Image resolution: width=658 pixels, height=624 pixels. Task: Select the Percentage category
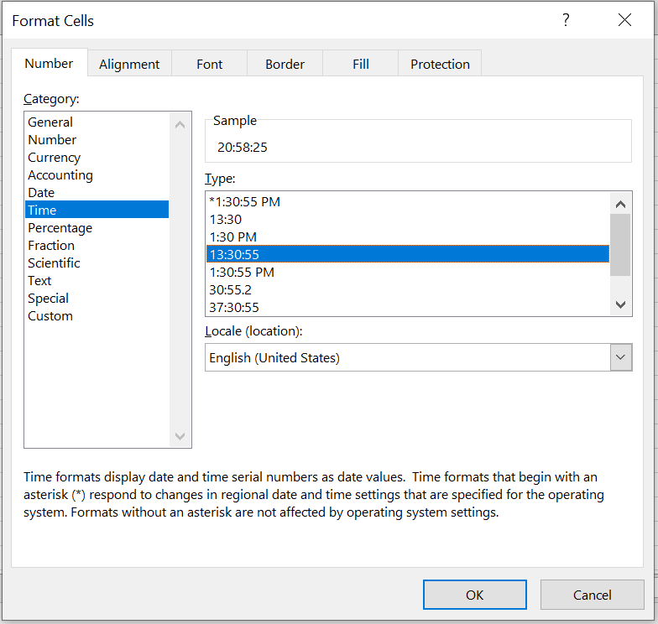coord(60,228)
